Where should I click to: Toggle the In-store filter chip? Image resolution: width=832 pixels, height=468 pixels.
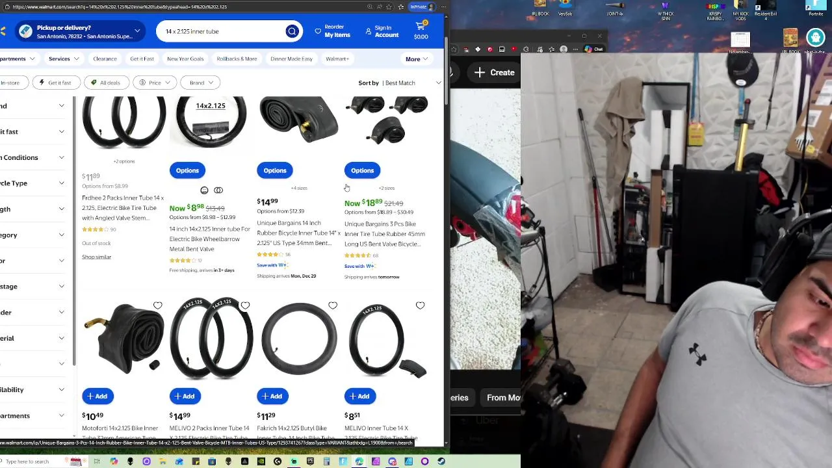13,83
